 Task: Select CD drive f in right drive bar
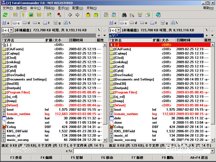[153, 23]
